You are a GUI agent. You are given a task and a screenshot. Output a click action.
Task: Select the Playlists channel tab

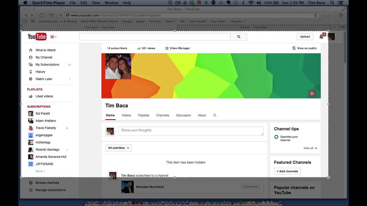[143, 115]
